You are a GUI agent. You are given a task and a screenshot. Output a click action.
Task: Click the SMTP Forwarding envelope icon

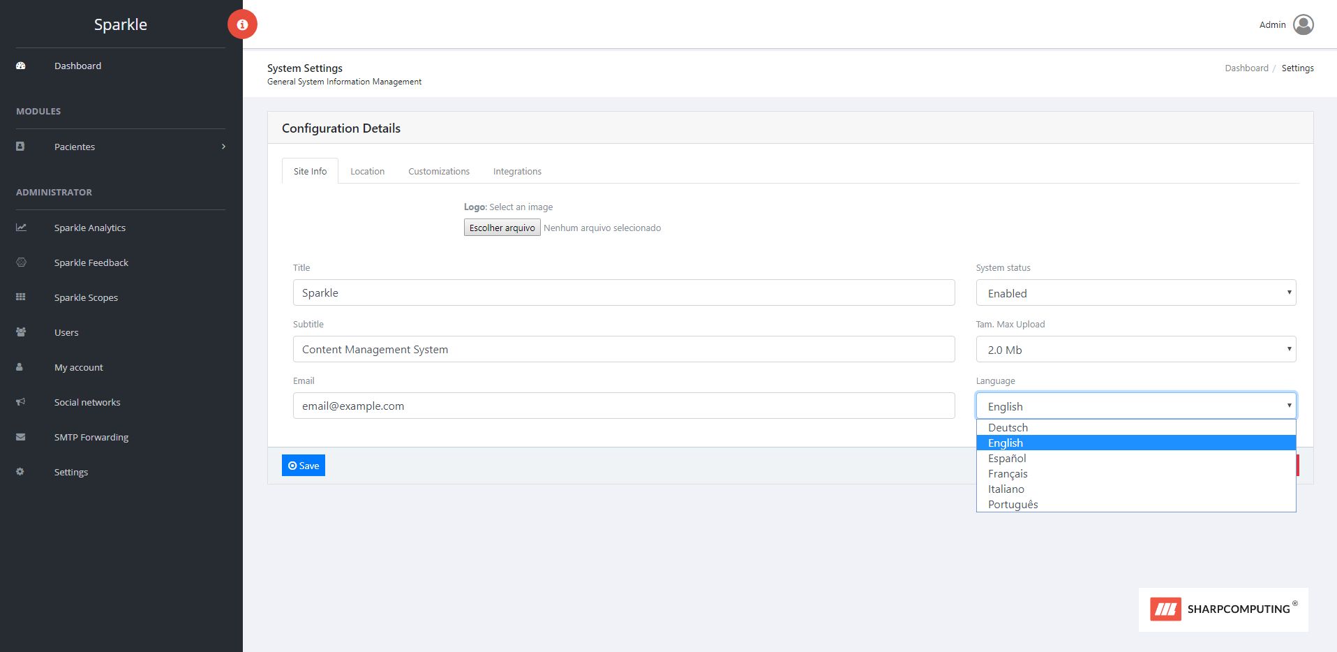tap(21, 437)
